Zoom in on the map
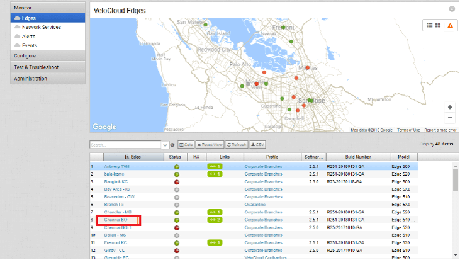Image resolution: width=460 pixels, height=260 pixels. click(450, 107)
